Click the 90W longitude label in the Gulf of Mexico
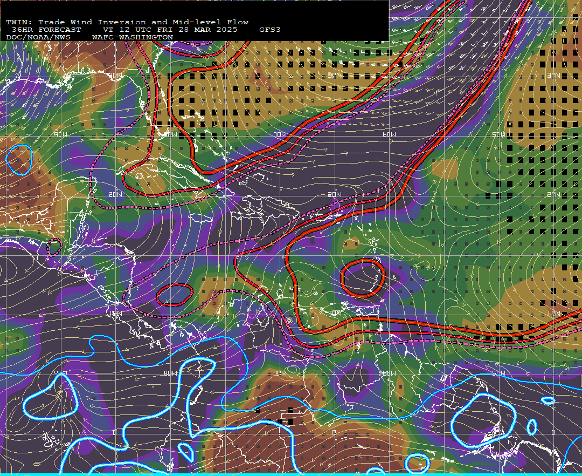This screenshot has height=476, width=582. click(x=61, y=134)
